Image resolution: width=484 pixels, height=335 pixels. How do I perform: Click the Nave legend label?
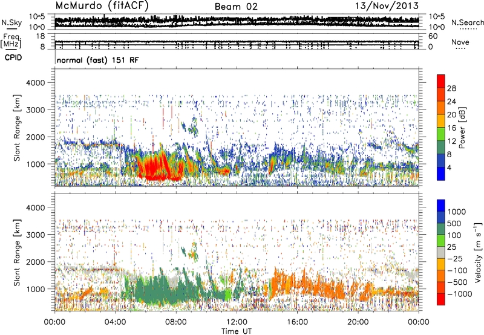460,42
